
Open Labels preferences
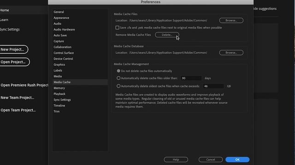(58, 71)
